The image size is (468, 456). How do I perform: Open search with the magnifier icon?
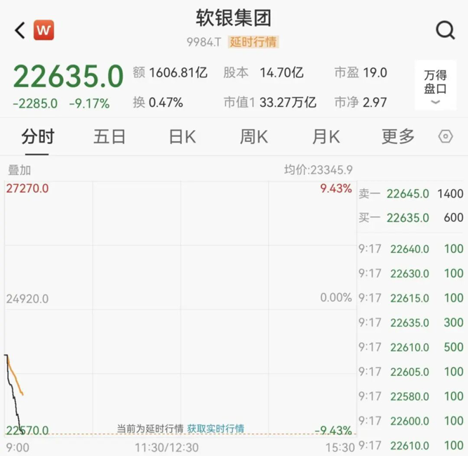pyautogui.click(x=445, y=30)
